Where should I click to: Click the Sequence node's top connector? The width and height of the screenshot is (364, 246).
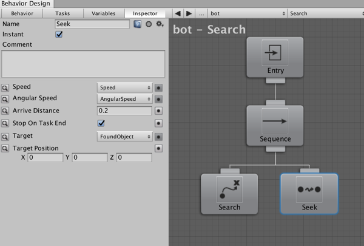point(275,103)
